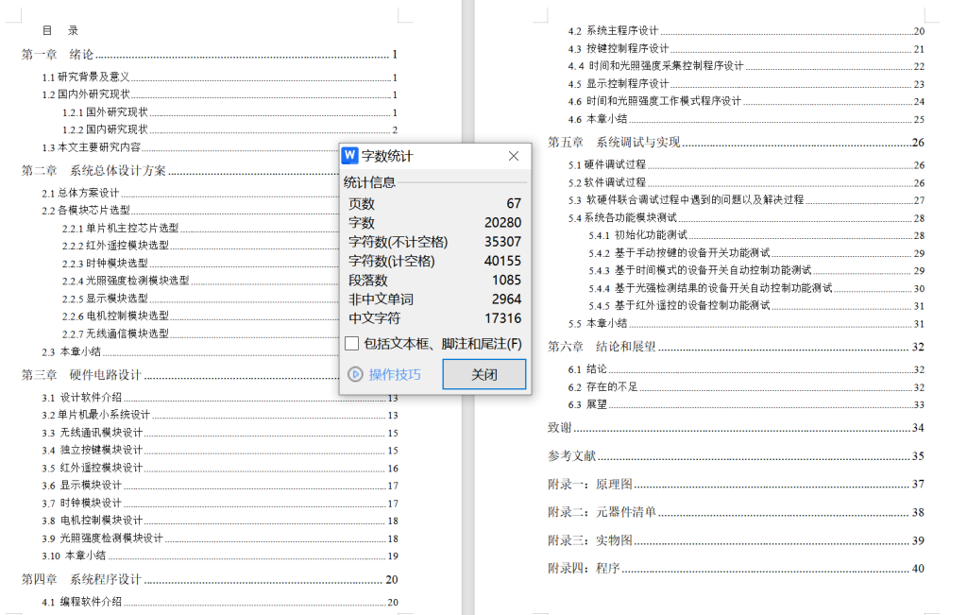Close the 字数统计 dialog via its X icon
The image size is (967, 615).
point(513,156)
